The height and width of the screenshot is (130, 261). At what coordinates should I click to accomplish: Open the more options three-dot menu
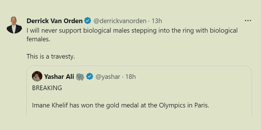(248, 21)
